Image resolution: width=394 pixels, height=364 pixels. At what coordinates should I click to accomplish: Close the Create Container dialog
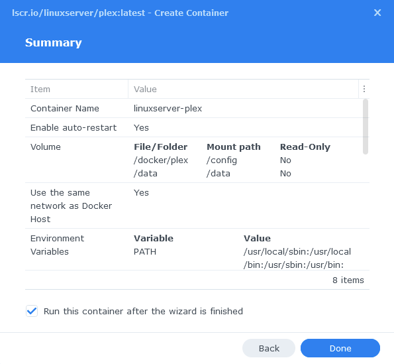(377, 13)
